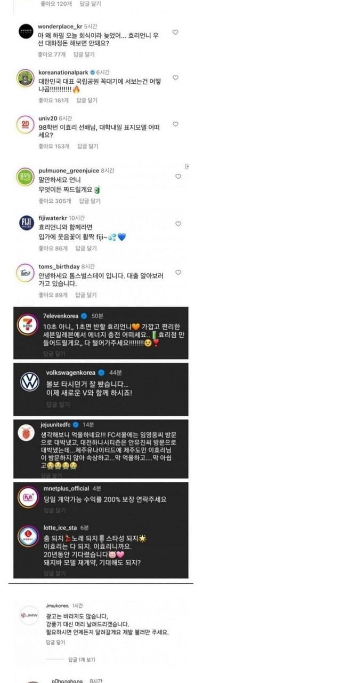Tap heart icon beside univ20 comment
341x683 pixels.
(175, 124)
